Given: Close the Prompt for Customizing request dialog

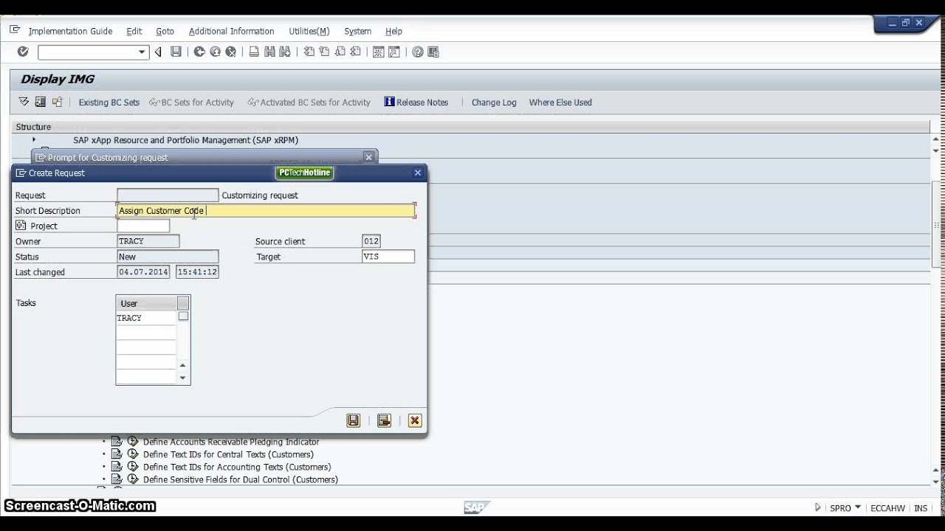Looking at the screenshot, I should click(x=368, y=157).
